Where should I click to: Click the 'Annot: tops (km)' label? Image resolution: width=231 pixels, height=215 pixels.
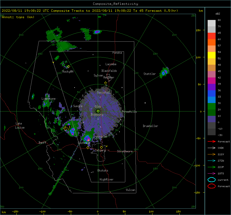coord(18,17)
